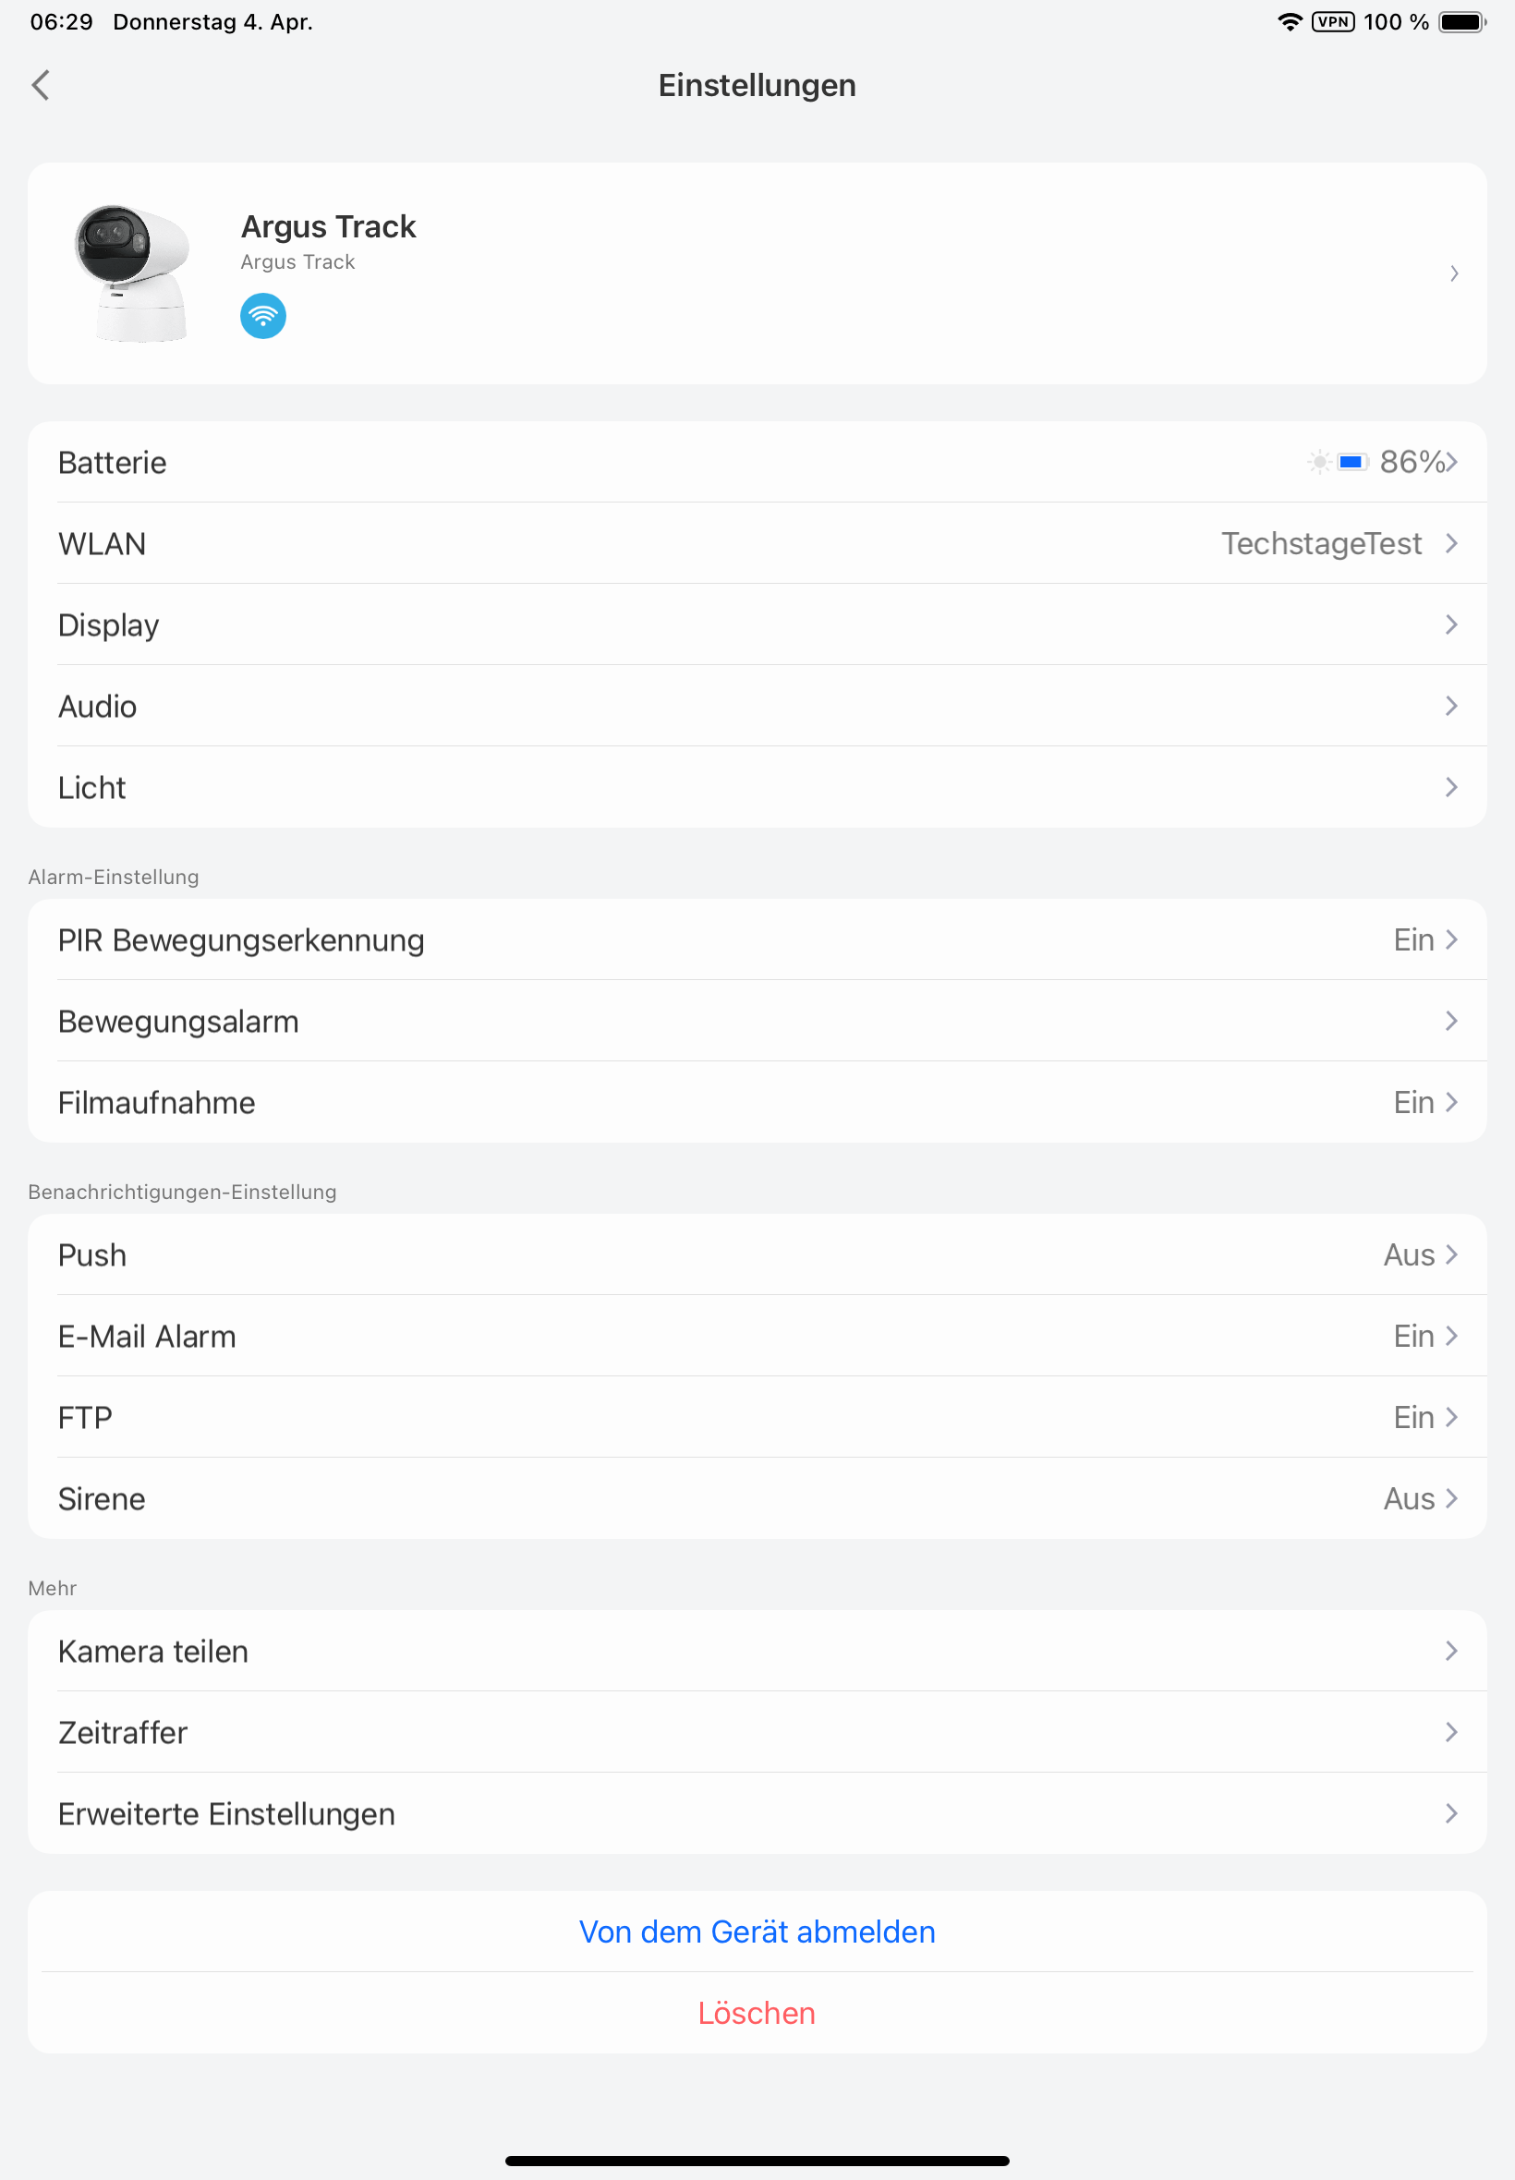The height and width of the screenshot is (2180, 1515).
Task: Tap the red Löschen button
Action: (x=757, y=2013)
